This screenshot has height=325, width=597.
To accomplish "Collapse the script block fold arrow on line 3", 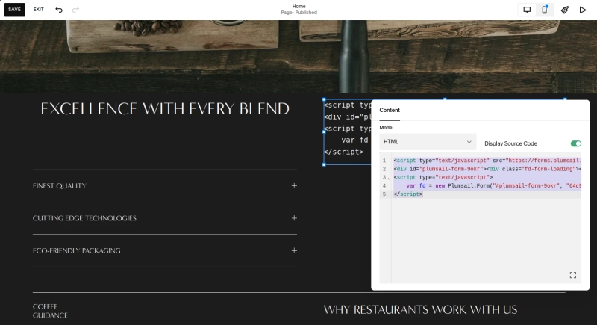I will pyautogui.click(x=389, y=178).
